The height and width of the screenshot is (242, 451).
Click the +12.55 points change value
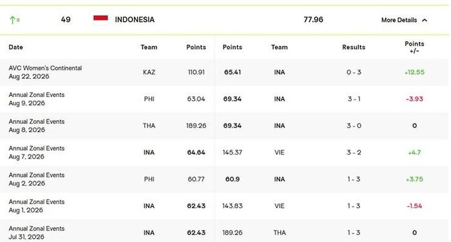(x=414, y=73)
